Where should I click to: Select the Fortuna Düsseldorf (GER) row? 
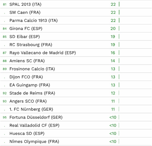click(x=76, y=117)
